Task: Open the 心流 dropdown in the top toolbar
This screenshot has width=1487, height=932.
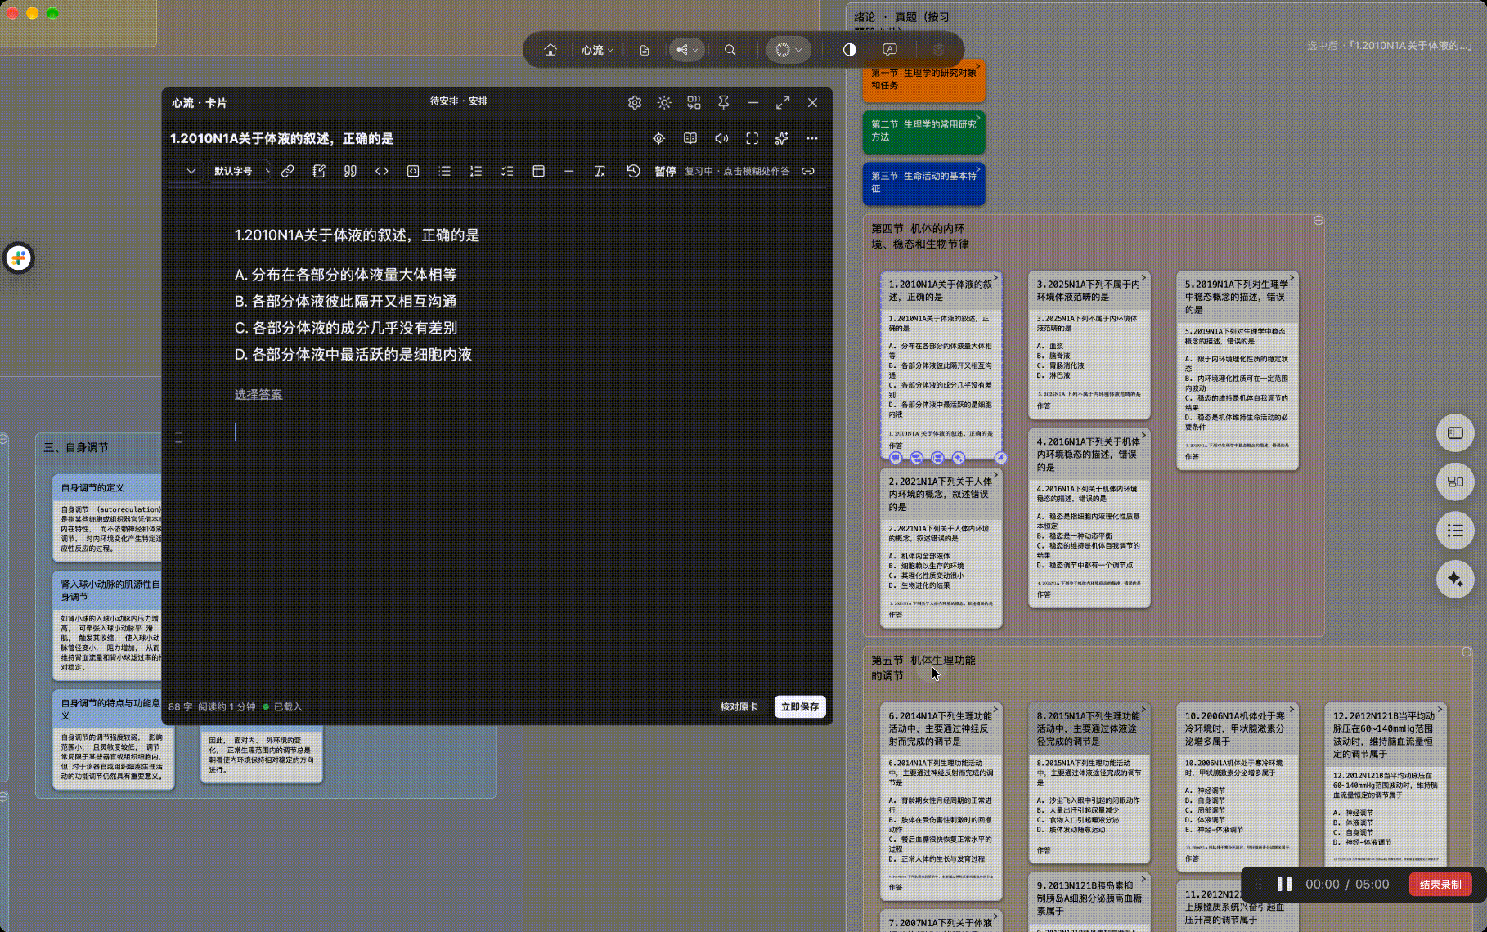Action: [597, 50]
